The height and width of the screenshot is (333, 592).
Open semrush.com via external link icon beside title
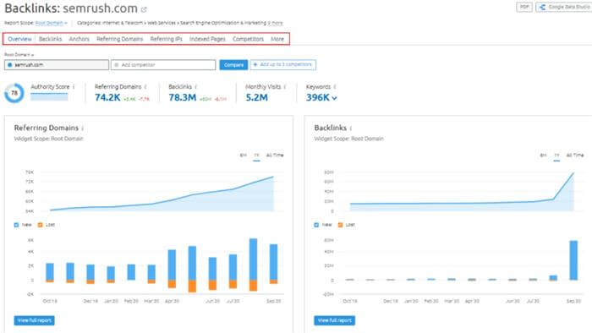coord(144,9)
